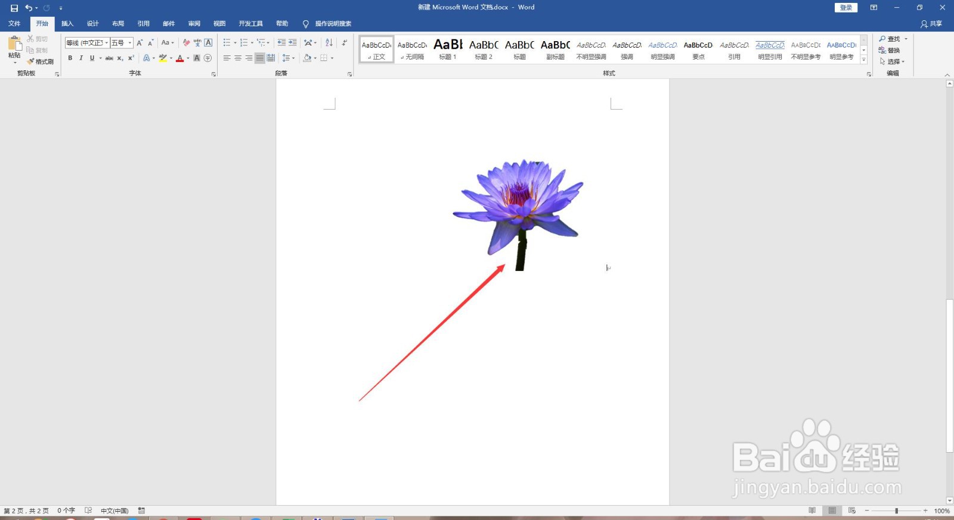The image size is (954, 520).
Task: Toggle justify alignment button
Action: 259,58
